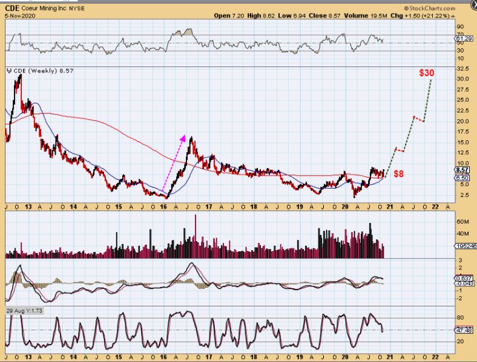The width and height of the screenshot is (477, 362).
Task: Click the MACD value tag 0.637
Action: 464,278
